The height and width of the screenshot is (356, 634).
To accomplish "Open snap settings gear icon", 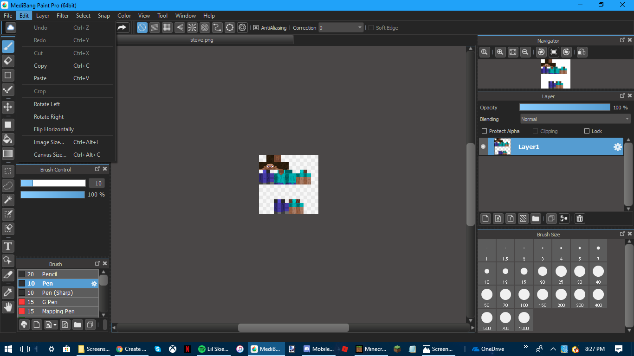I will [242, 28].
